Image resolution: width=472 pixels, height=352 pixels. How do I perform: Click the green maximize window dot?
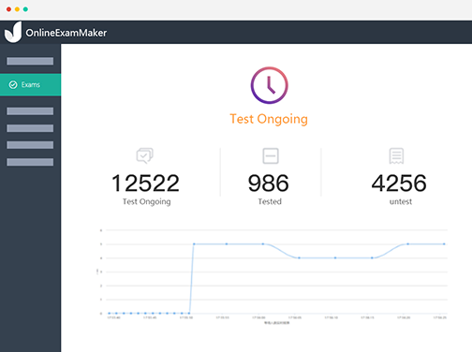[25, 9]
